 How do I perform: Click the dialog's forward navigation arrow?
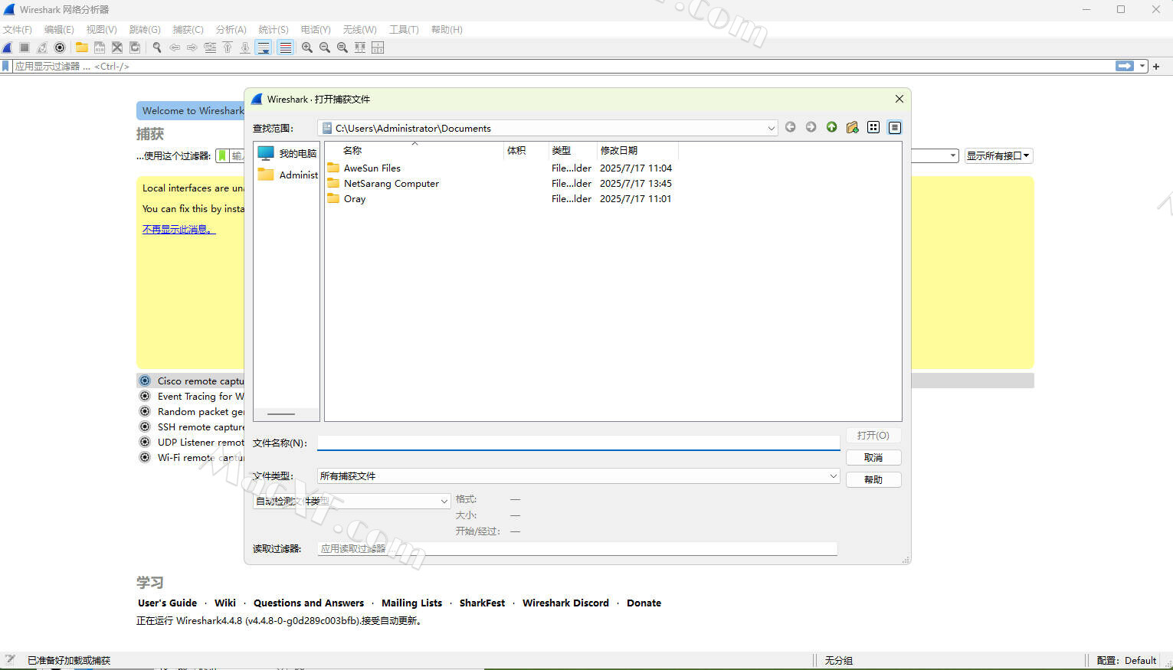pos(811,127)
